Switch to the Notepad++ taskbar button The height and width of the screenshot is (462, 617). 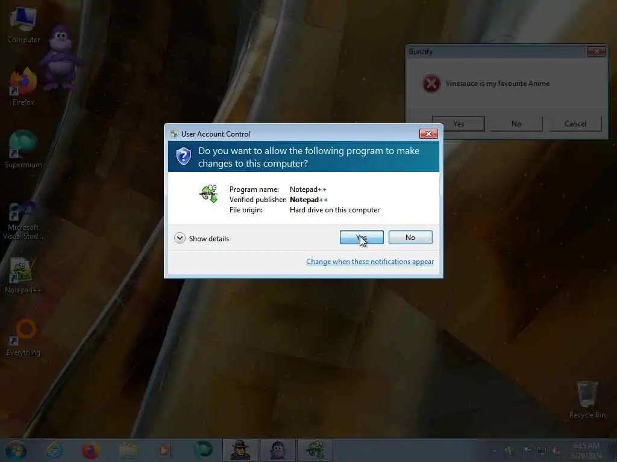click(315, 450)
